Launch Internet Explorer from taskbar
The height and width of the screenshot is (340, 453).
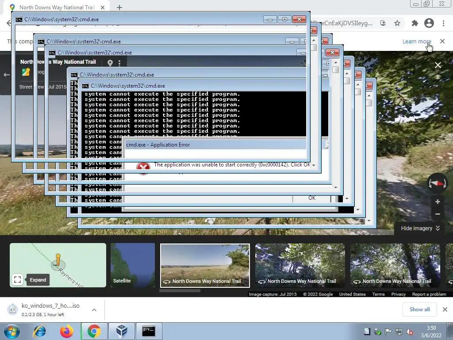[39, 331]
